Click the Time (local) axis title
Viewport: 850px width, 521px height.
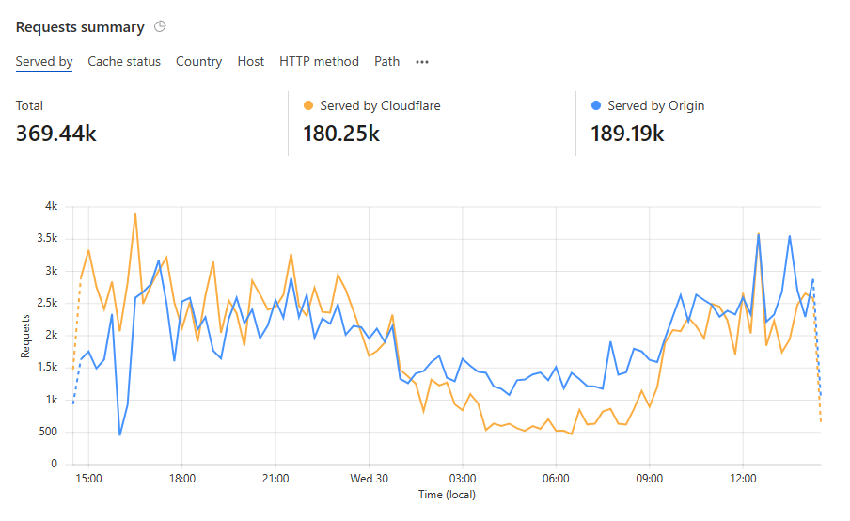448,495
